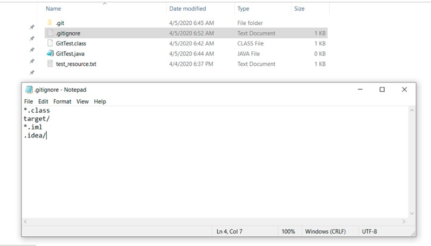Click the 100% zoom status entry
This screenshot has height=246, width=431.
tap(288, 231)
